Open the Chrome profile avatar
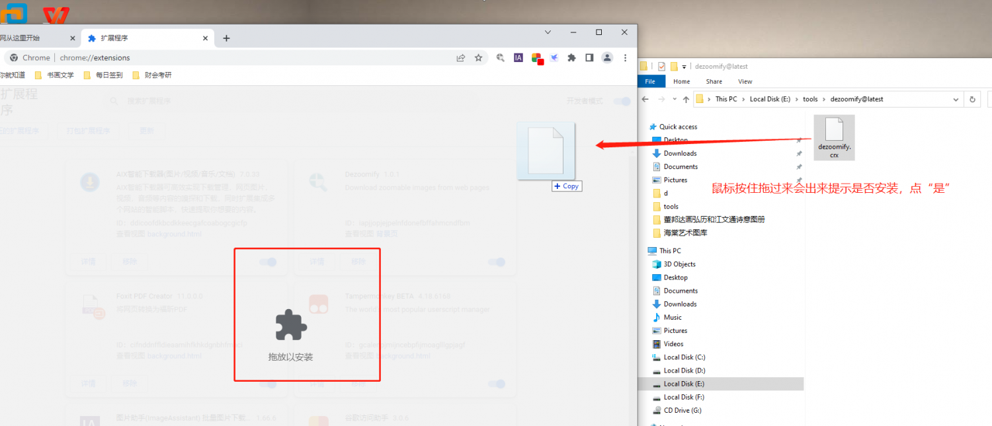The width and height of the screenshot is (992, 426). click(x=607, y=57)
